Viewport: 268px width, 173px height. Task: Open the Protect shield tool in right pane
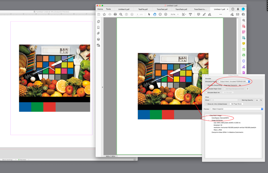[244, 61]
